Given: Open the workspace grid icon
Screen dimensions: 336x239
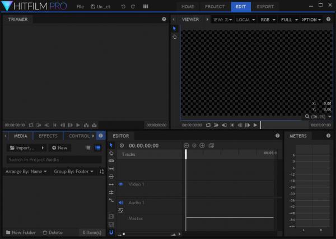Looking at the screenshot, I should point(146,6).
